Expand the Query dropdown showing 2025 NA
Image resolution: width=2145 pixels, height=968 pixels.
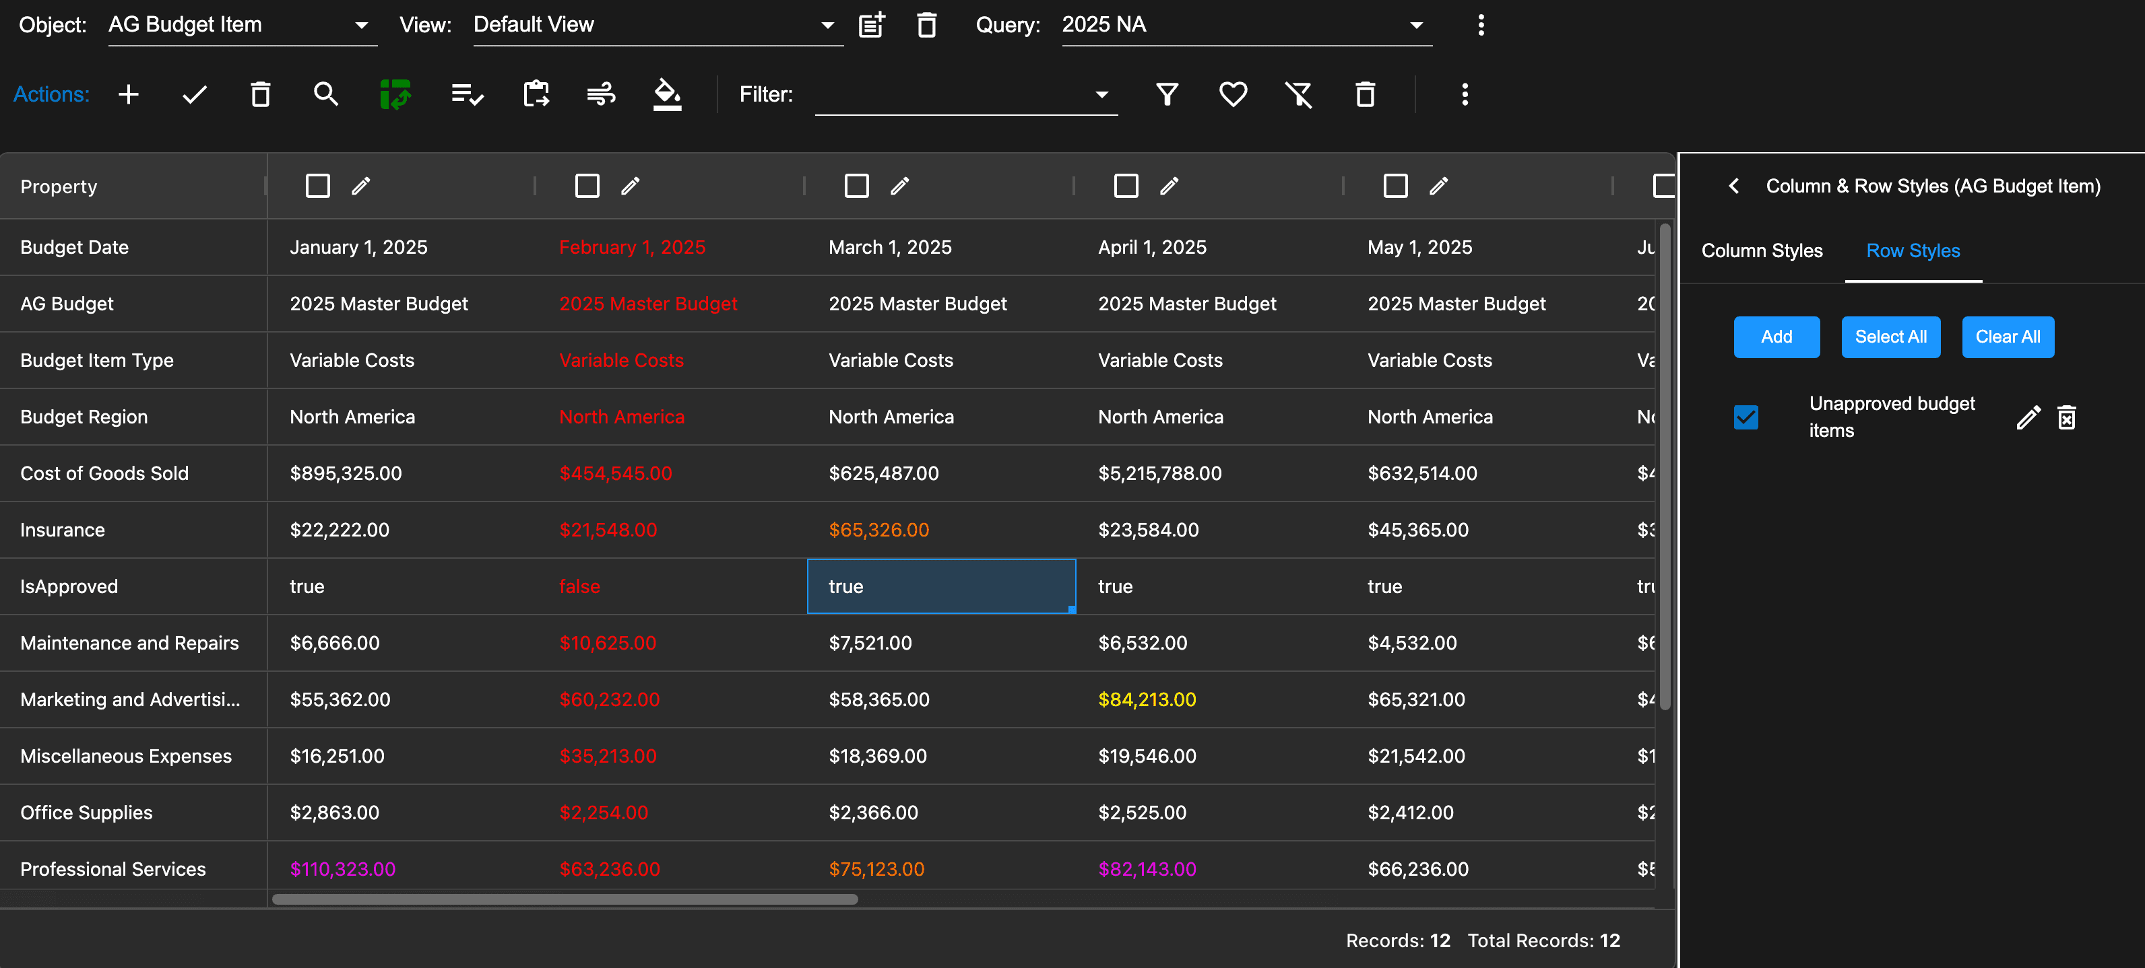[1245, 25]
